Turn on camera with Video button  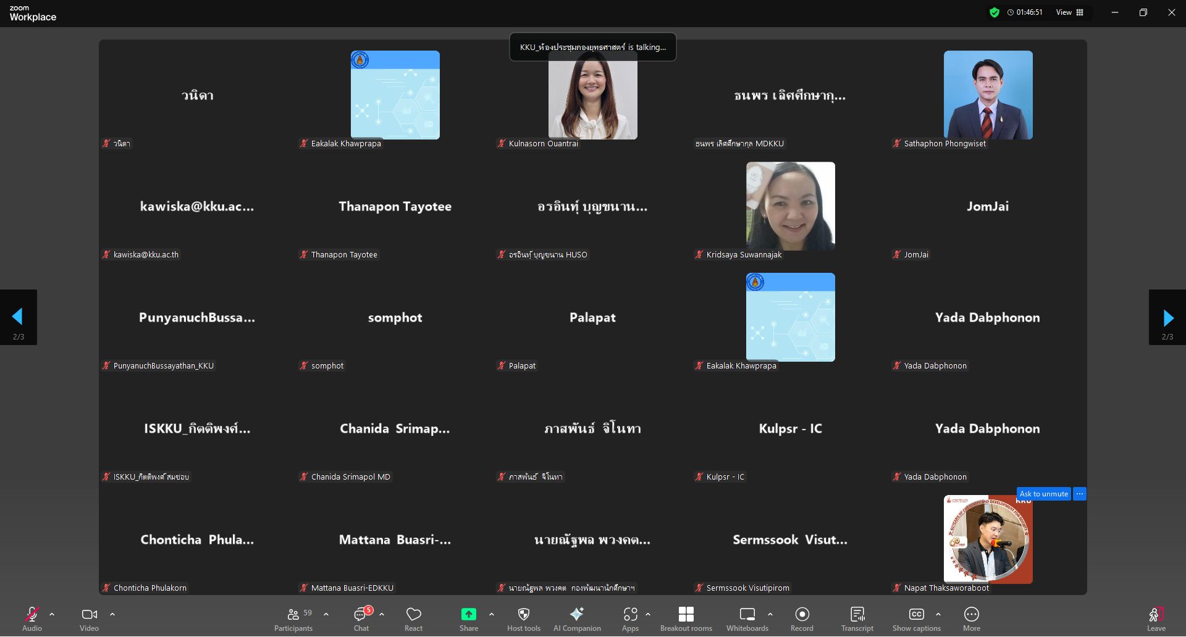tap(90, 619)
